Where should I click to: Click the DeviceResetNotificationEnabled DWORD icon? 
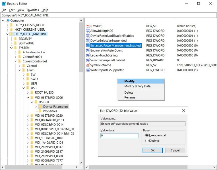[x=88, y=36]
